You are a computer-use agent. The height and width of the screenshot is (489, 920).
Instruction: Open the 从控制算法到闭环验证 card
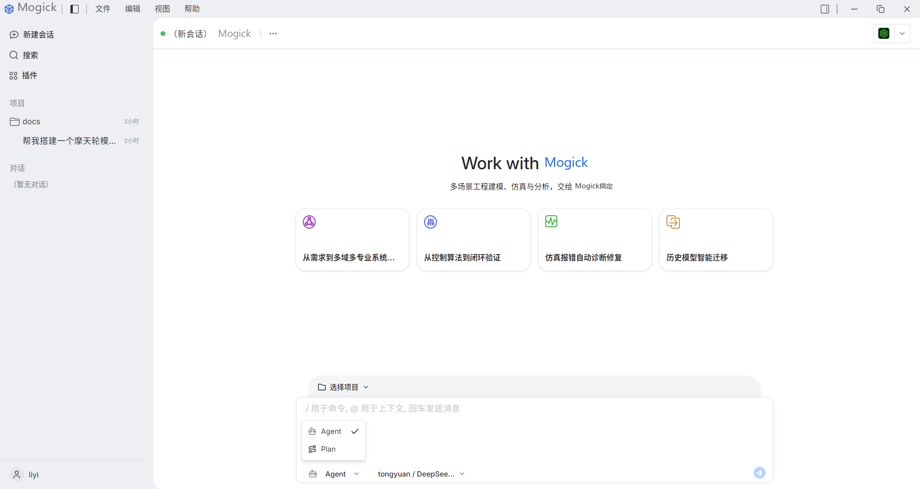(x=473, y=240)
